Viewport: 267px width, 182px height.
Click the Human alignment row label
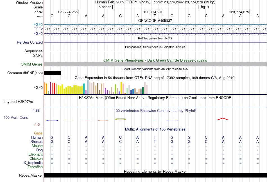coord(37,137)
